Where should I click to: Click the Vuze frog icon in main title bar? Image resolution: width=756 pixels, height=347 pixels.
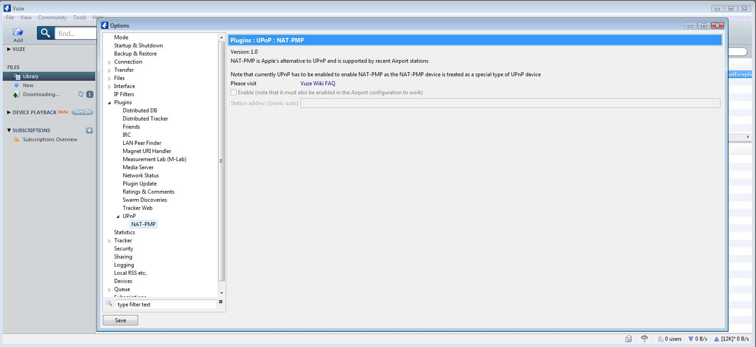(x=7, y=8)
